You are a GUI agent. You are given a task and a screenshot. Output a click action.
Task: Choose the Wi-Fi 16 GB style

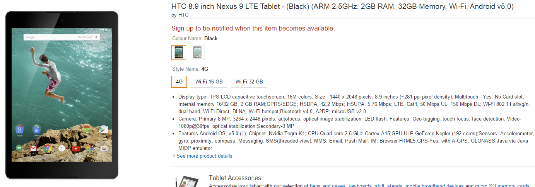[x=209, y=82]
